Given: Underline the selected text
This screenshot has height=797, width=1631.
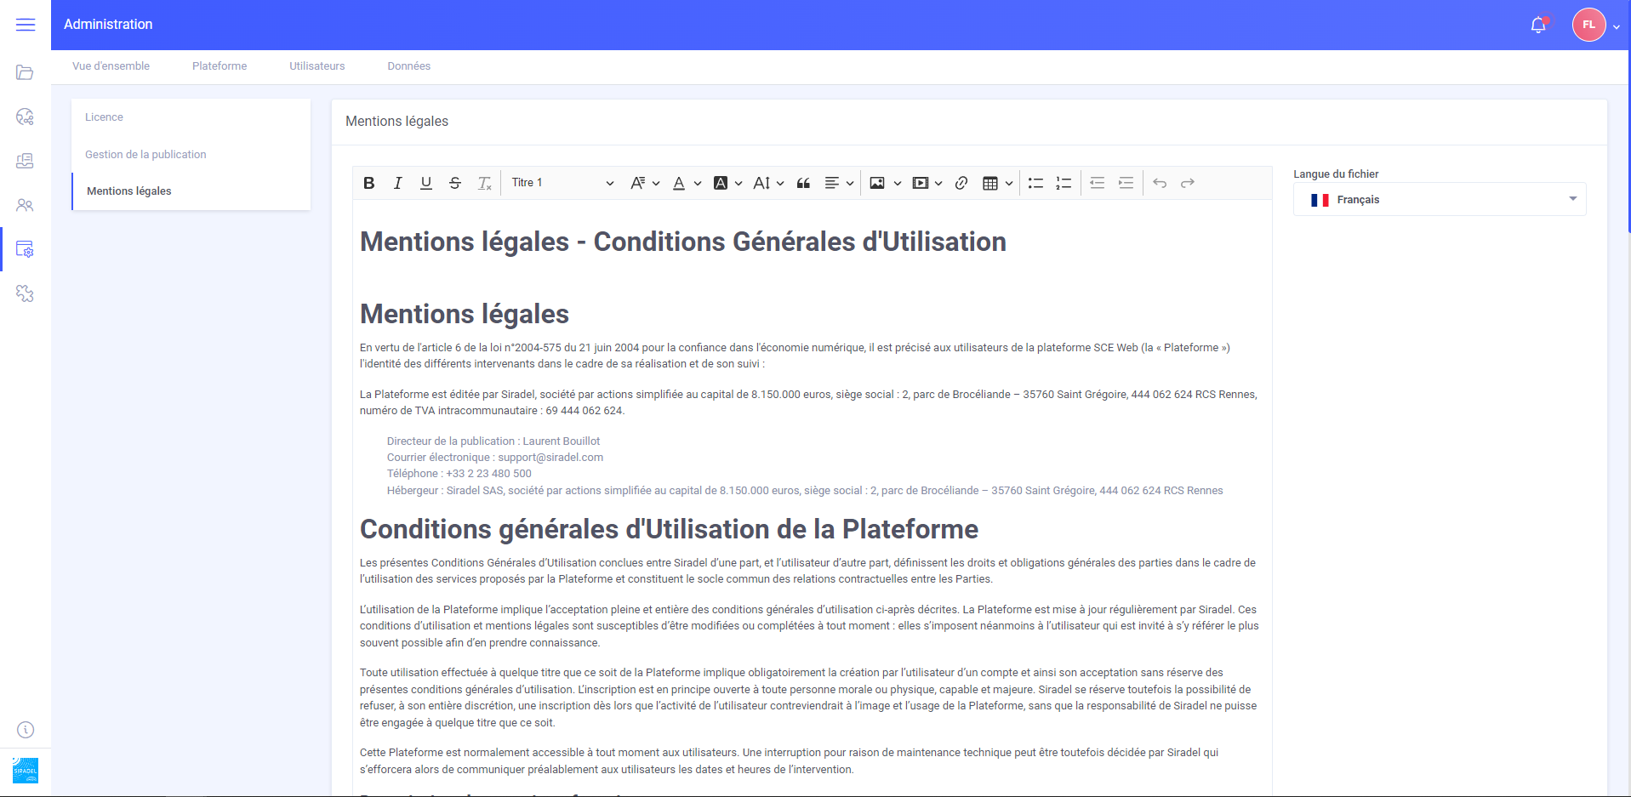Looking at the screenshot, I should 426,183.
